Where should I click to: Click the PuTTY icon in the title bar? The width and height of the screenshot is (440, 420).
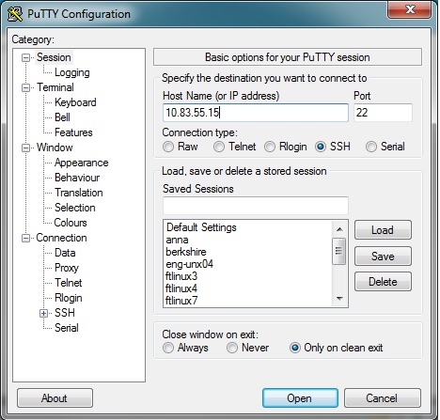pyautogui.click(x=14, y=14)
